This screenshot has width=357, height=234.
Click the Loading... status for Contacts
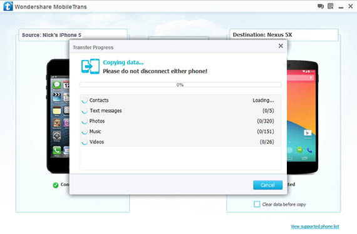[x=263, y=100]
